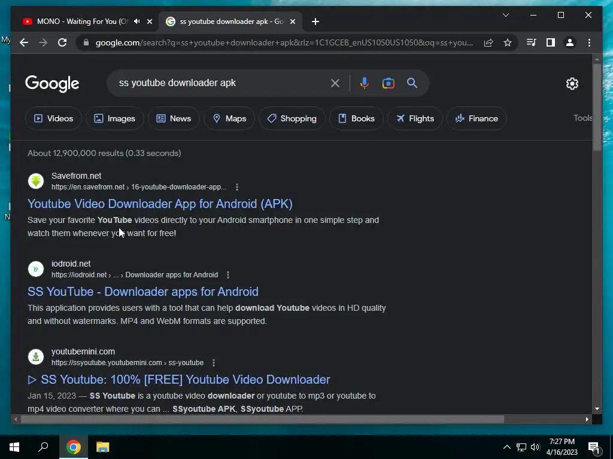Open File Explorer from taskbar
This screenshot has height=459, width=613.
tap(103, 447)
